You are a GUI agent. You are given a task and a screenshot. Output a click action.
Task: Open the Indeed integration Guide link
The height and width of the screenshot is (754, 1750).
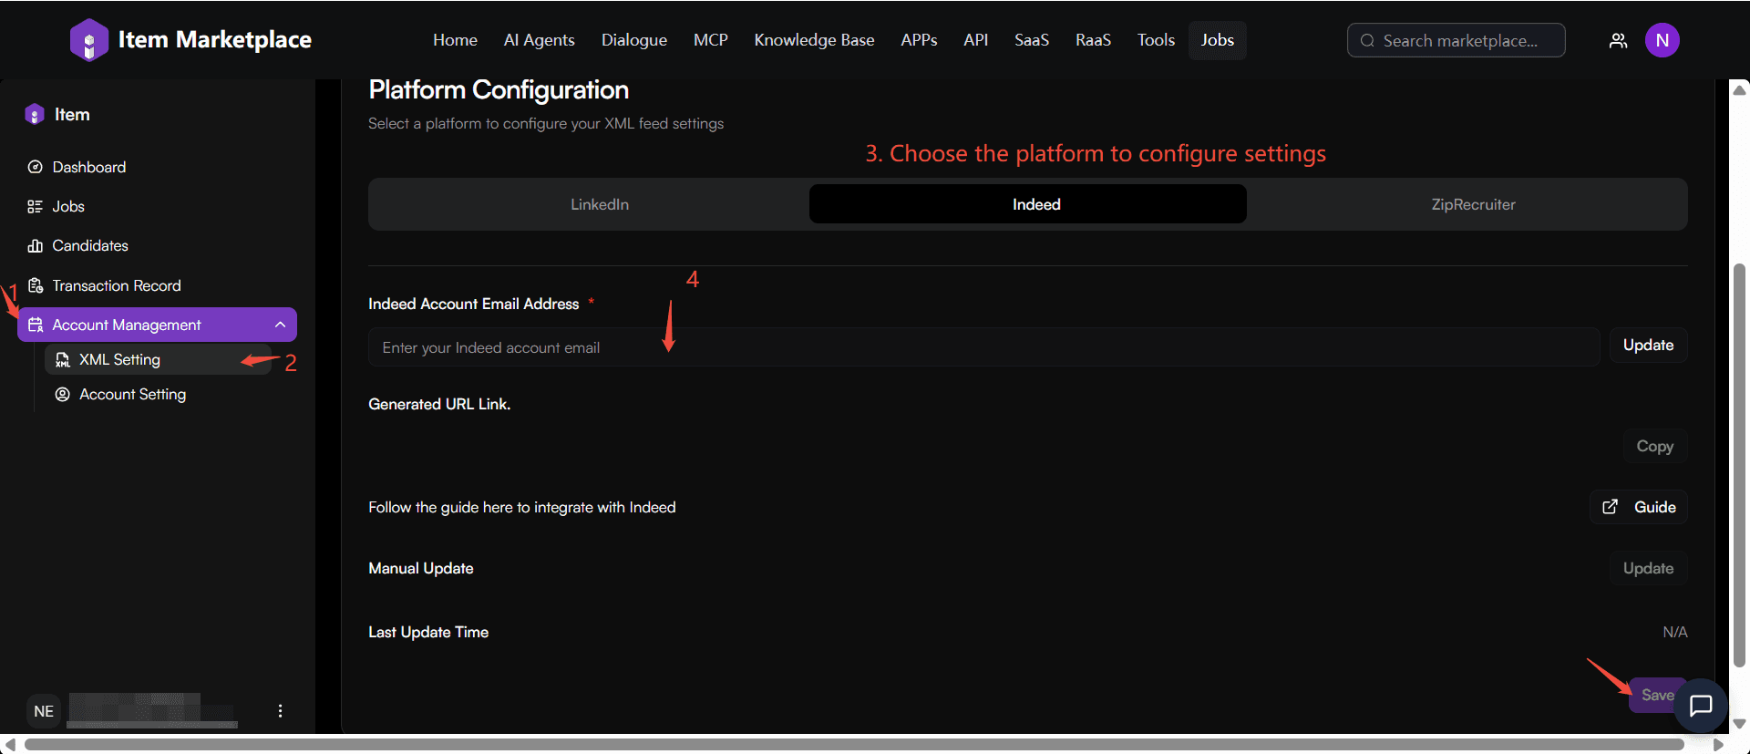tap(1639, 507)
